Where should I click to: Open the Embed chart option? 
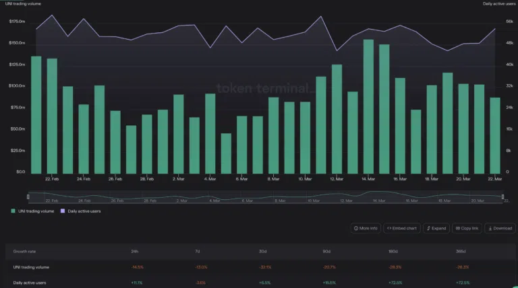(402, 228)
